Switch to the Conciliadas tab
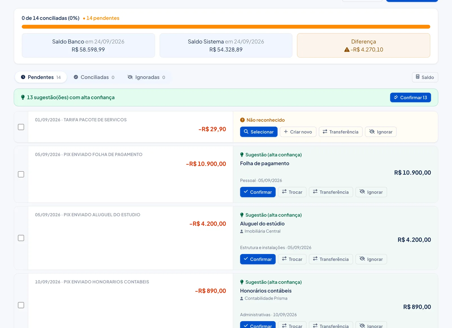452x328 pixels. (x=94, y=77)
